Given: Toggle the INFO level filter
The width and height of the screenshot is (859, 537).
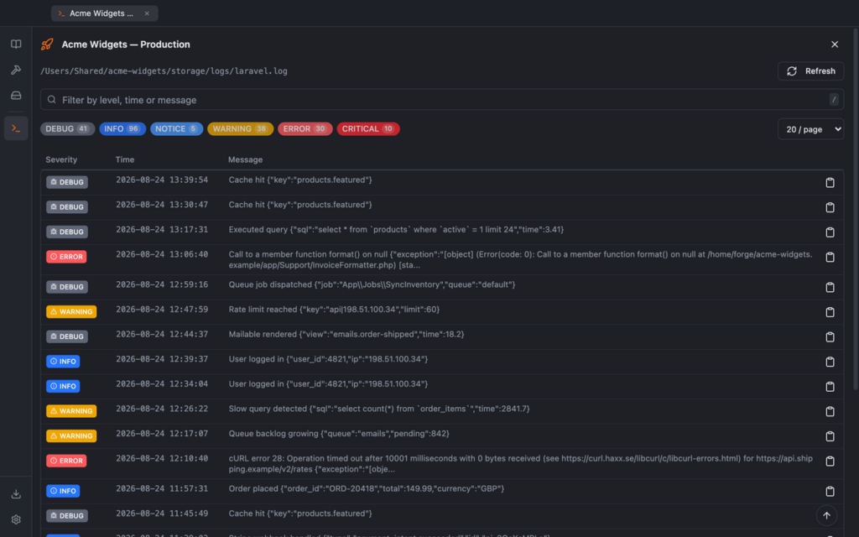Looking at the screenshot, I should pos(122,128).
